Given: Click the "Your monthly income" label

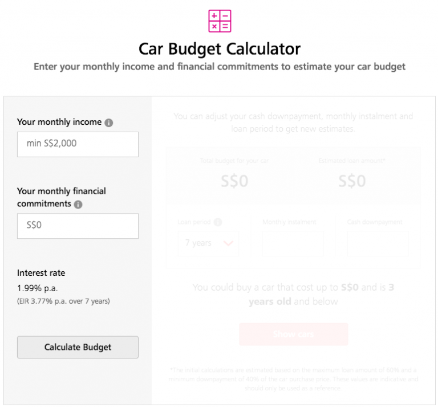Looking at the screenshot, I should point(59,122).
